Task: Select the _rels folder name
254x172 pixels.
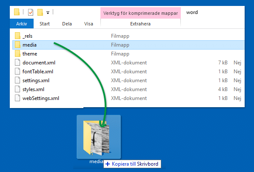Action: click(x=27, y=36)
